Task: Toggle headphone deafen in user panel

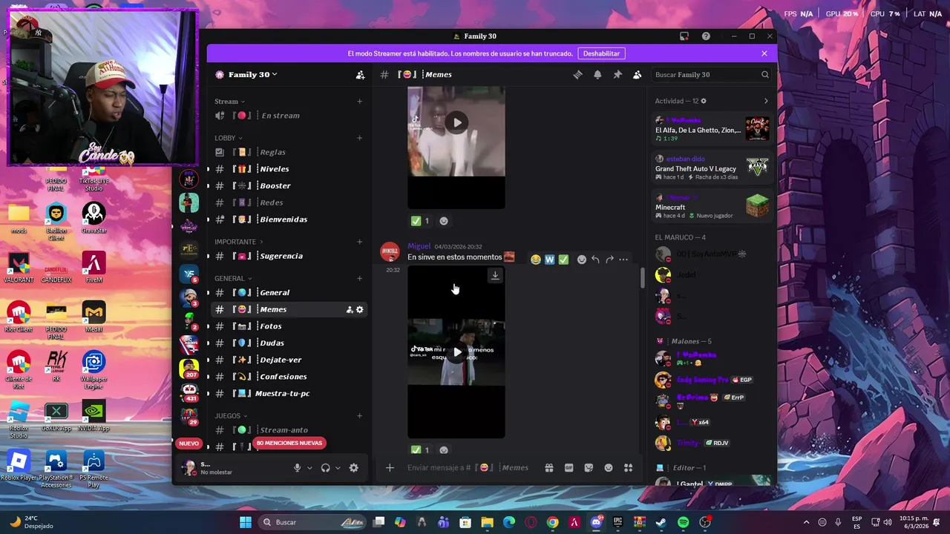Action: (x=325, y=467)
